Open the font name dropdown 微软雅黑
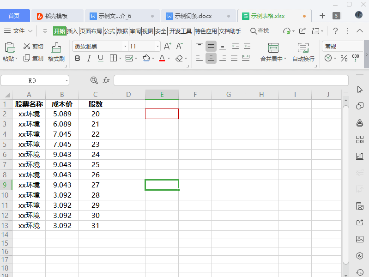 point(125,47)
